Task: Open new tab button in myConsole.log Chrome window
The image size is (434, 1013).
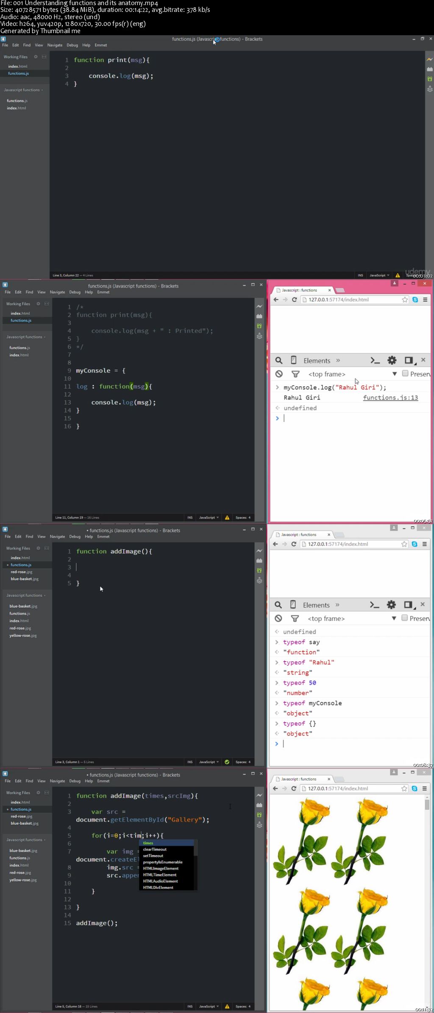Action: tap(340, 290)
